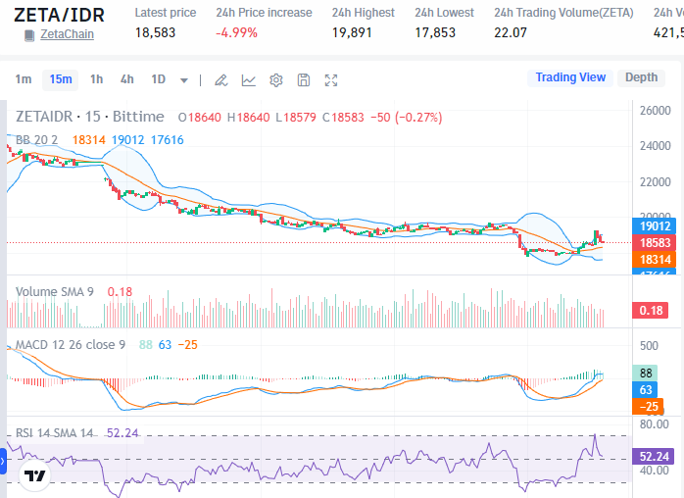
Task: Click the book icon beside ZetaChain
Action: click(x=29, y=35)
